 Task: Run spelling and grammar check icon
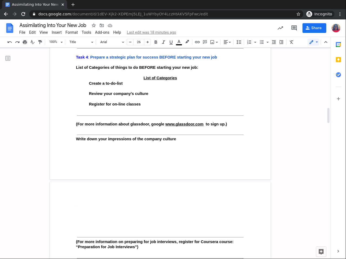click(x=32, y=42)
